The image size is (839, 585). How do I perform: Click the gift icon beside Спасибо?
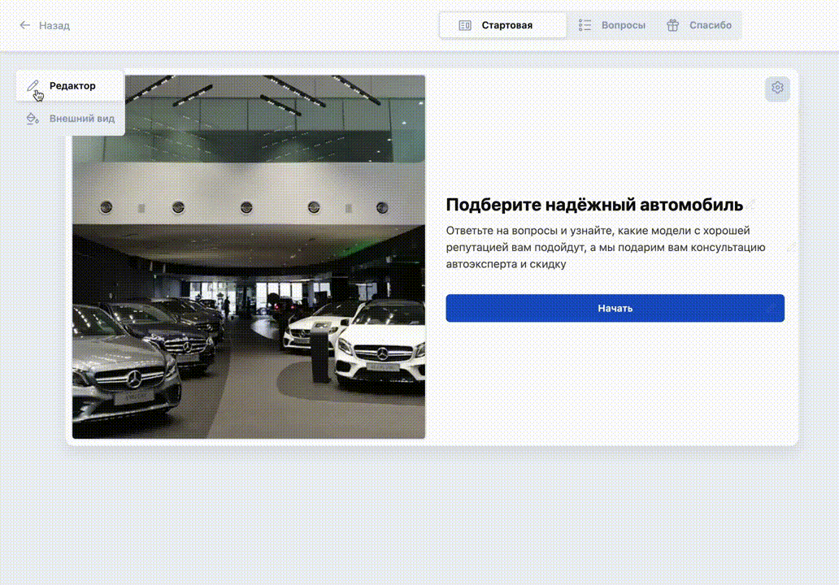click(x=672, y=25)
